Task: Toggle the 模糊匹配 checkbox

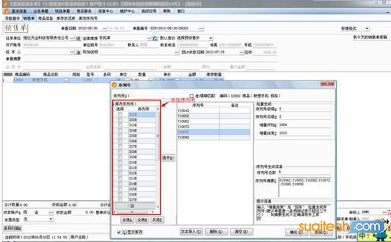Action: (191, 96)
